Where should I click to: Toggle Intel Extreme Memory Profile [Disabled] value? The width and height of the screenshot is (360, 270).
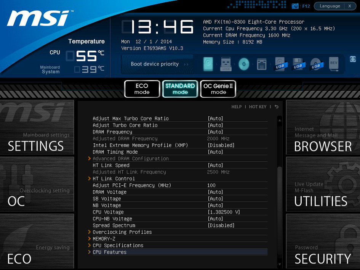(221, 145)
